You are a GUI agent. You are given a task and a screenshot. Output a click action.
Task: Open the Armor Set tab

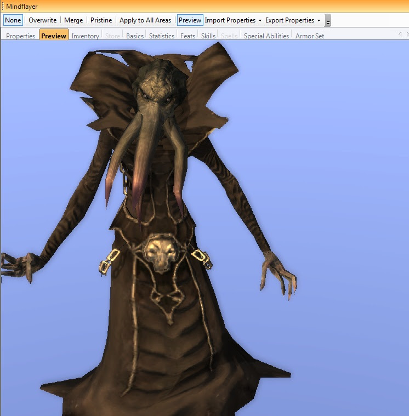click(310, 36)
